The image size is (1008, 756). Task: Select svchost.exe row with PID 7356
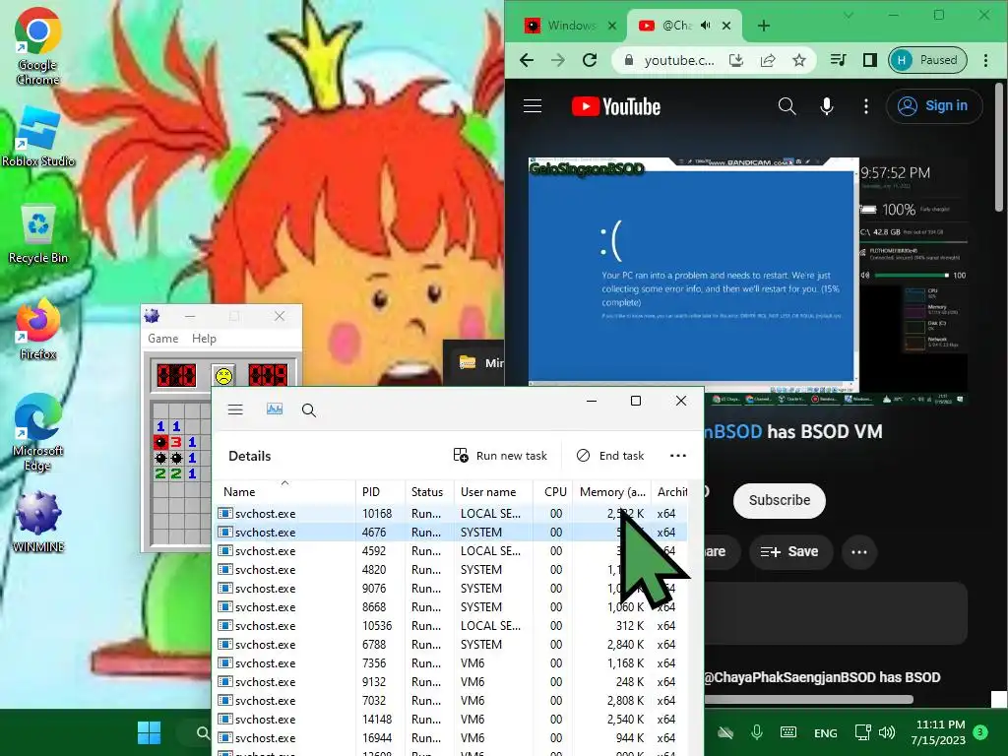pos(452,662)
